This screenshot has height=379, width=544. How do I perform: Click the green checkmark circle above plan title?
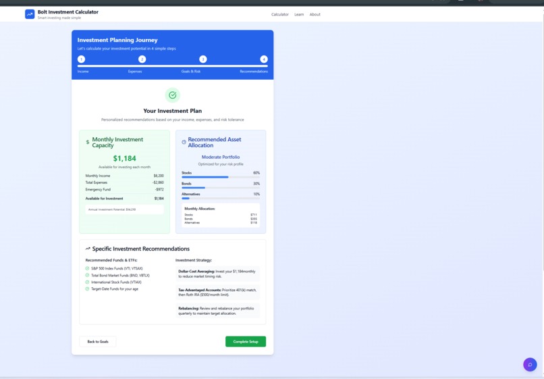[172, 95]
